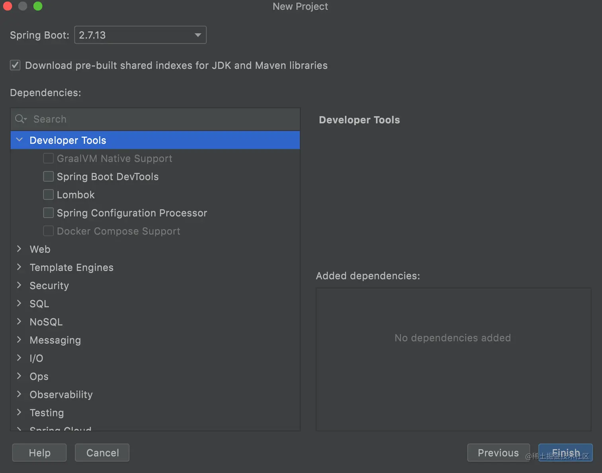Open the Spring Boot version dropdown

coord(140,35)
